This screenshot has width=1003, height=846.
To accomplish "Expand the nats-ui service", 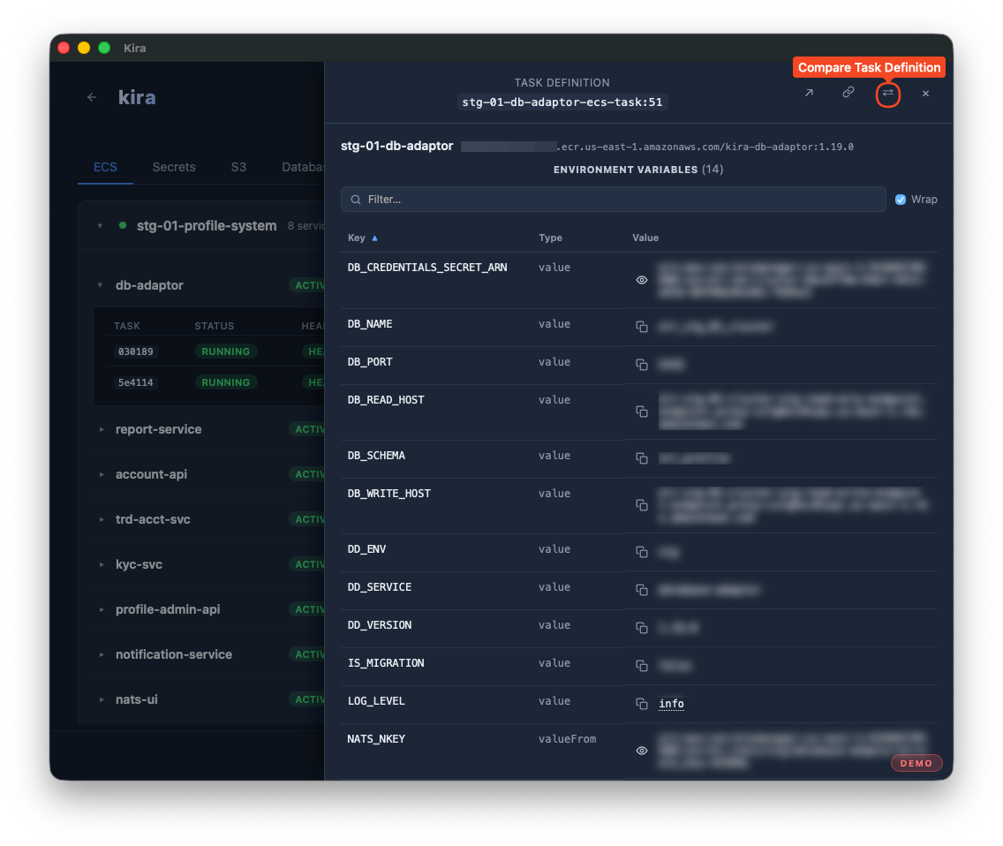I will pos(102,699).
